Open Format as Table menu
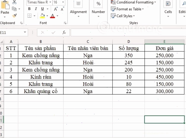Viewport: 186px width, 138px height. 127,9
